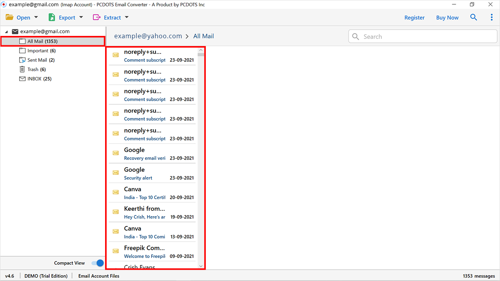Click envelope icon of Canva 13-09-2021 message
500x281 pixels.
[x=116, y=231]
